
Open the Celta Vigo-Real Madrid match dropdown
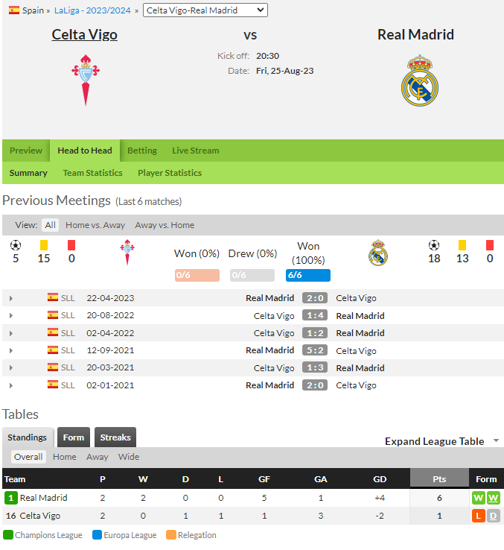point(205,10)
